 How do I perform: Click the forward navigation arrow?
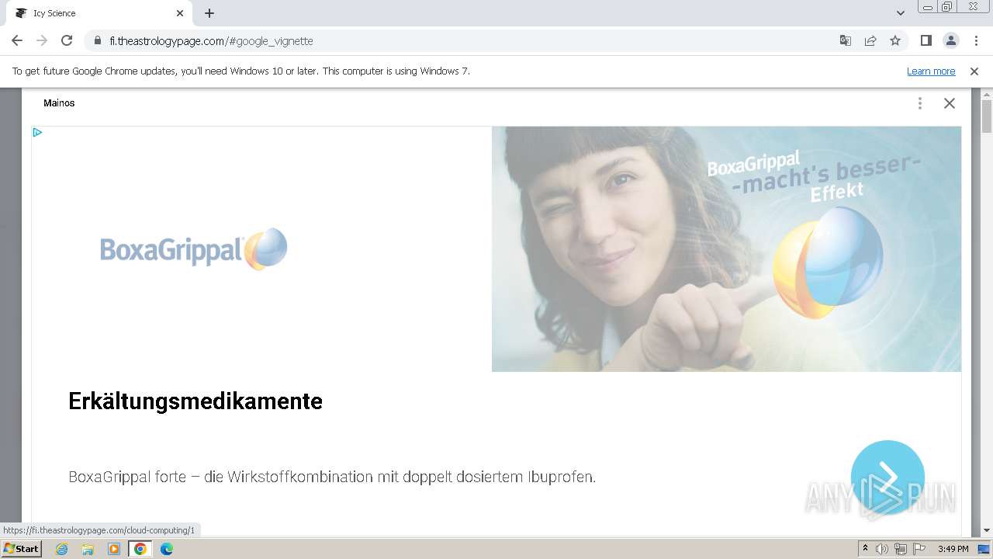[42, 40]
